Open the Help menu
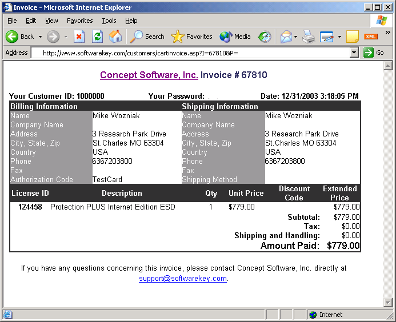This screenshot has height=322, width=396. tap(131, 21)
